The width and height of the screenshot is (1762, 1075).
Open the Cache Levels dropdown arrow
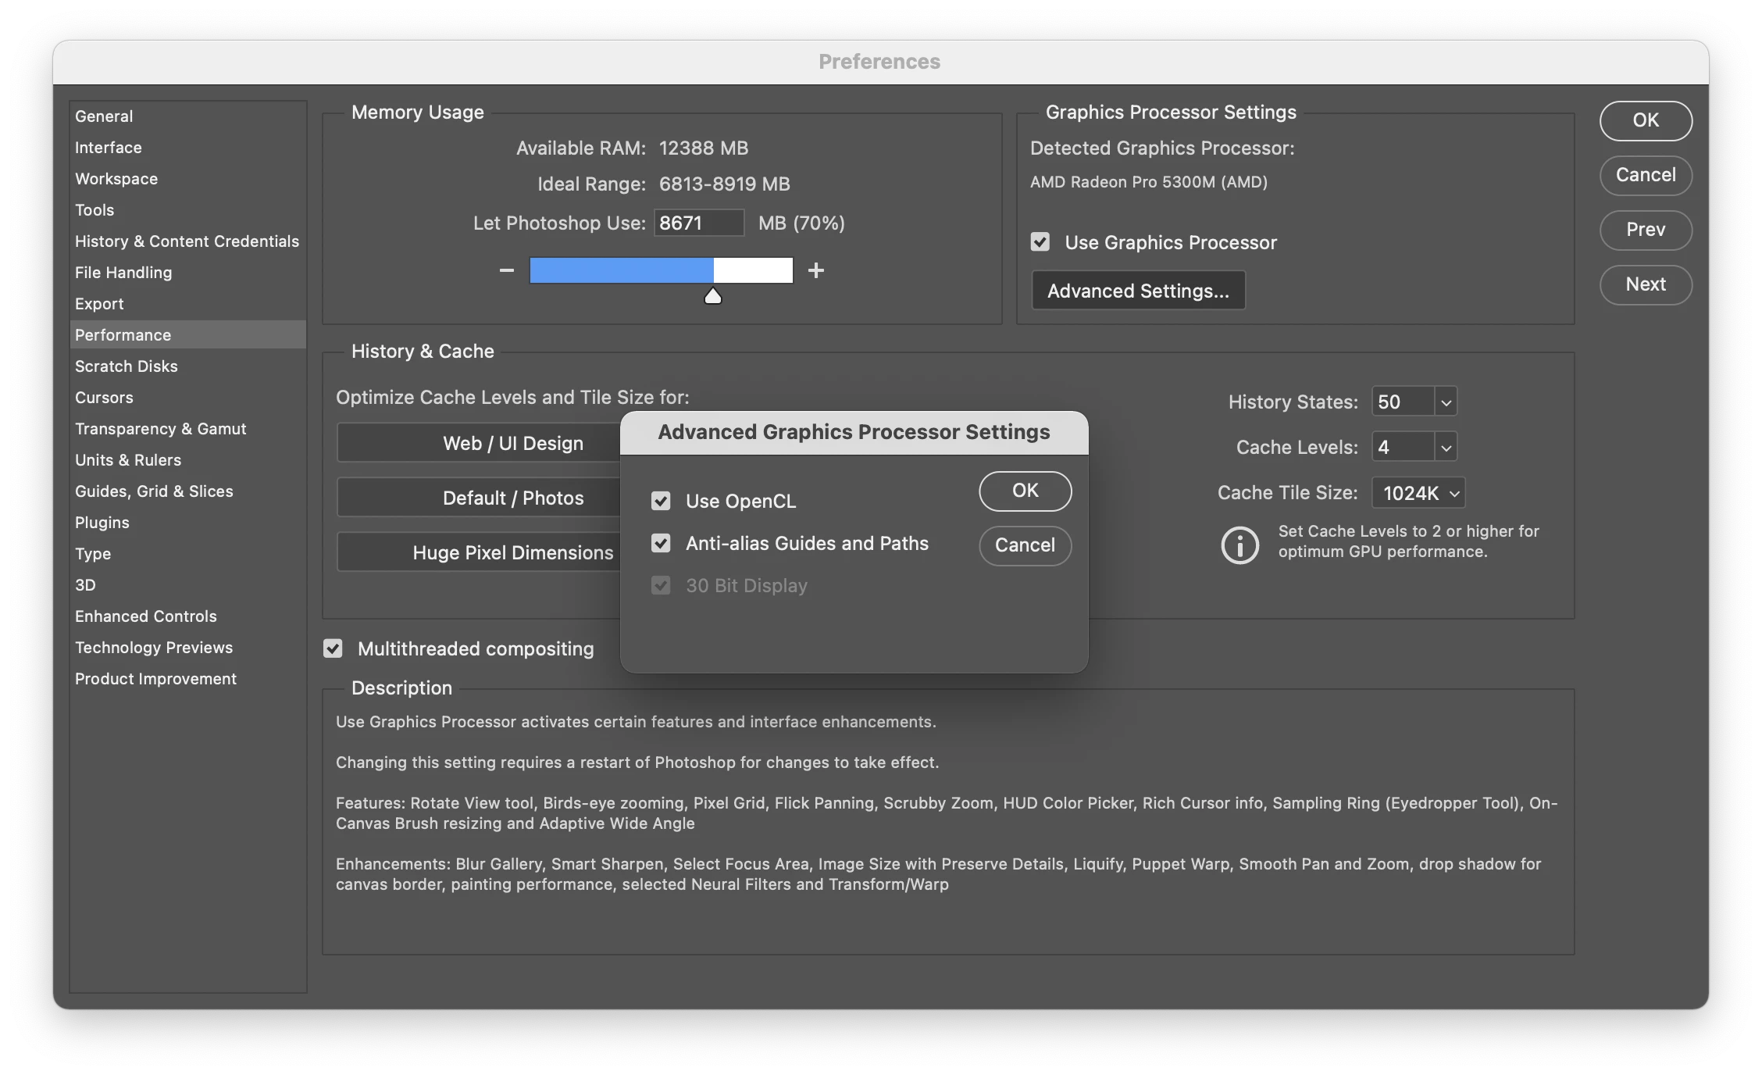pyautogui.click(x=1446, y=448)
